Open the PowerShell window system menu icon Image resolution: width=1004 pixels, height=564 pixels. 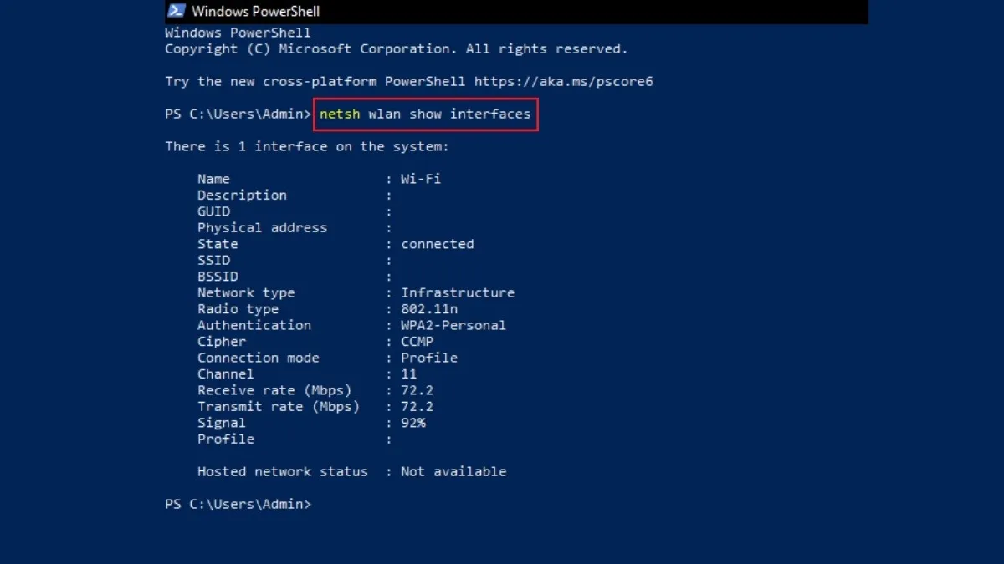pos(176,11)
